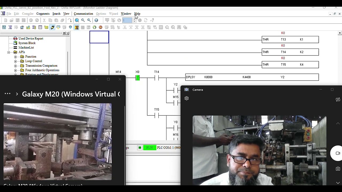Screen dimensions: 342x192
Task: Click the toolbar number input field
Action: pos(127,20)
